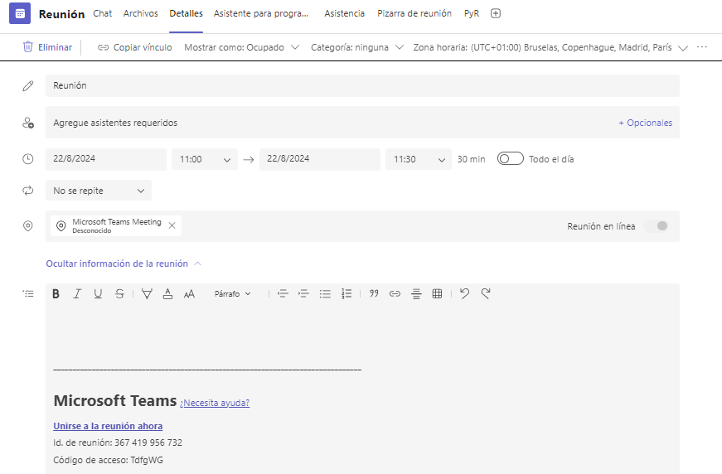Image resolution: width=722 pixels, height=474 pixels.
Task: Insert a numbered list
Action: [x=346, y=293]
